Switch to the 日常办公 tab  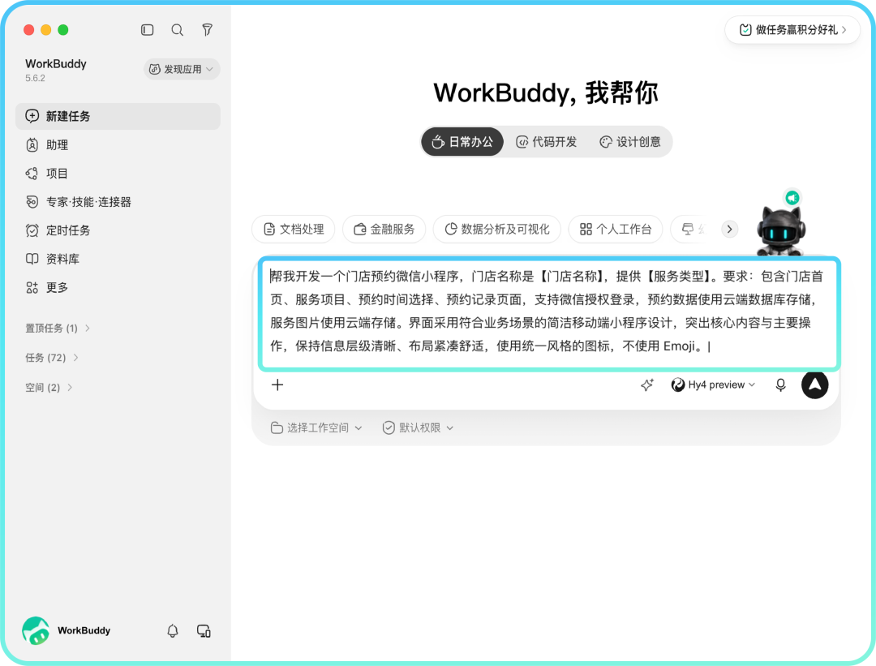462,142
